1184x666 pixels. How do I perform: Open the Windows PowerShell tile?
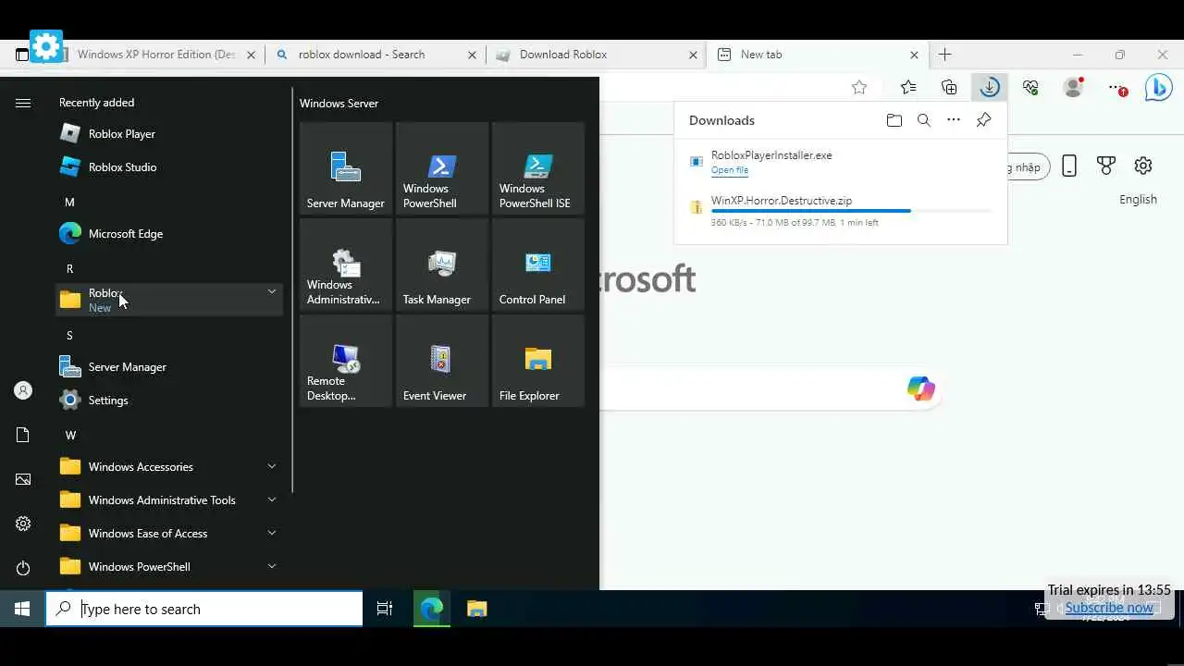coord(442,168)
